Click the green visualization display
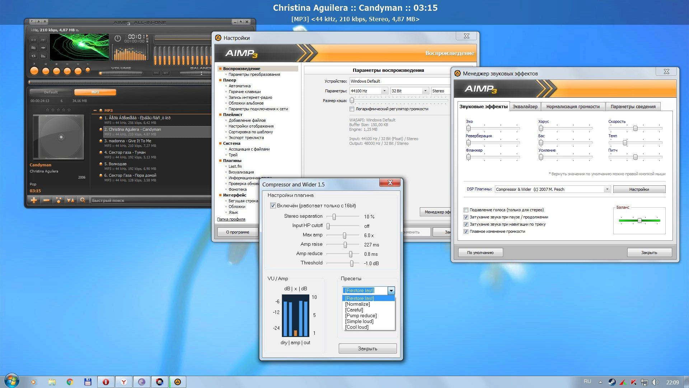 pyautogui.click(x=79, y=47)
